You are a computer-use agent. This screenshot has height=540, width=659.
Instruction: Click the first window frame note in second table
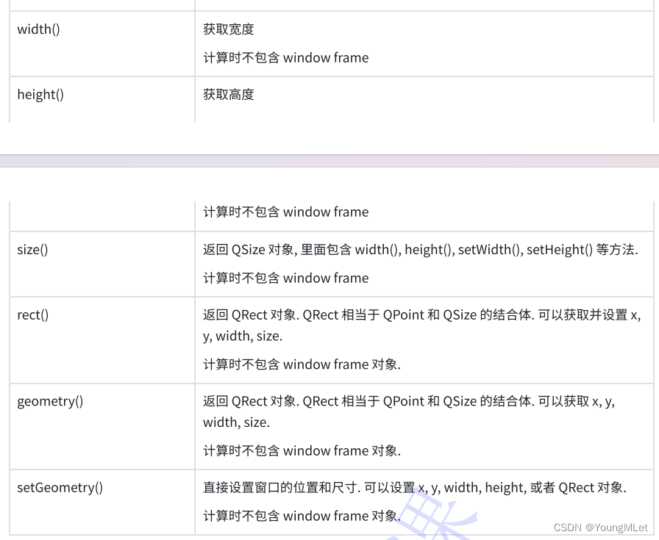(x=286, y=212)
